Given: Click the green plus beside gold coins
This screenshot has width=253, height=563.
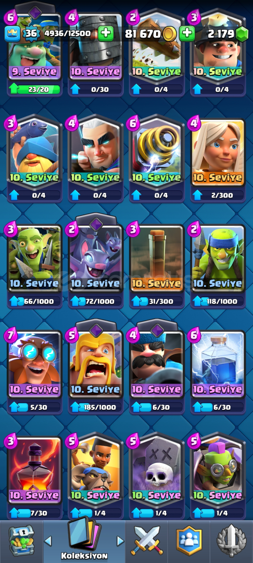Looking at the screenshot, I should point(187,34).
